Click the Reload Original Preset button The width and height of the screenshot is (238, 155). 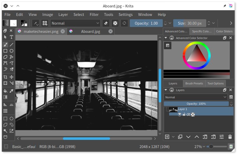(124, 23)
